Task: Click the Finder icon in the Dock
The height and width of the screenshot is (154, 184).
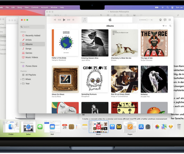Action: (x=11, y=127)
